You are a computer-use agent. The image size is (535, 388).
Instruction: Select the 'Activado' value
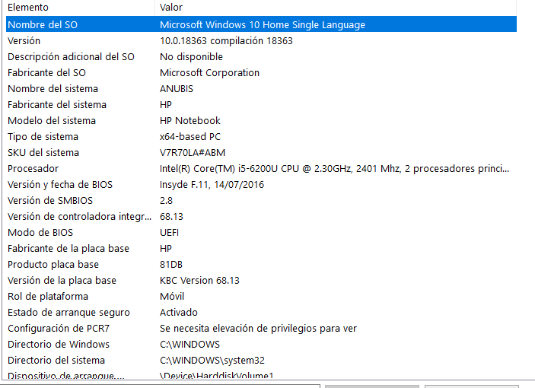pos(178,313)
